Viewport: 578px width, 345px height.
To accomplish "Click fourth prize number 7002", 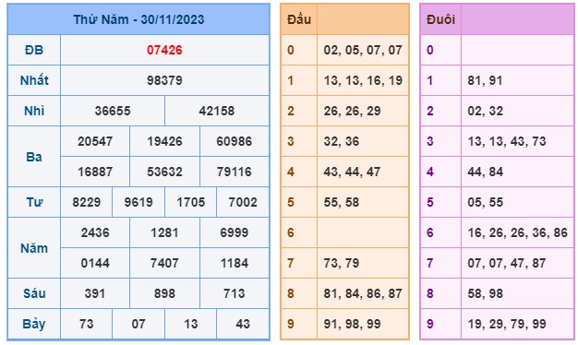I will click(x=243, y=202).
